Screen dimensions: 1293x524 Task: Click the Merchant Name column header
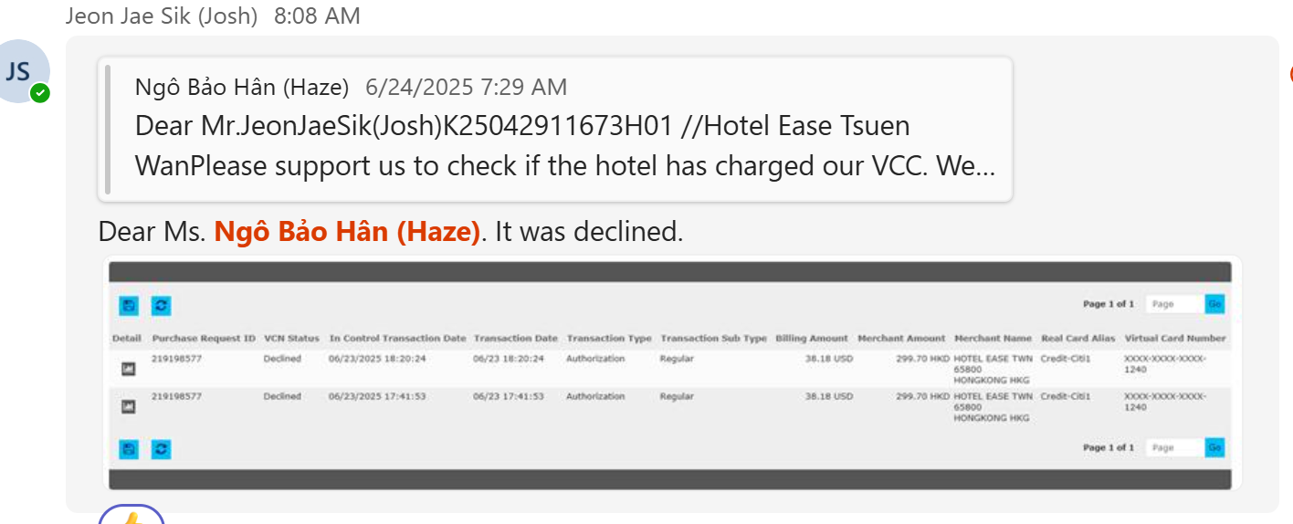coord(993,339)
